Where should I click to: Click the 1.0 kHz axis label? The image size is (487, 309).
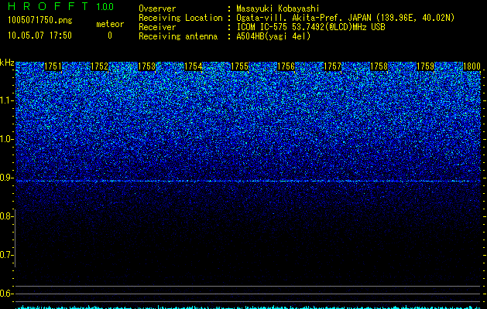pos(7,139)
